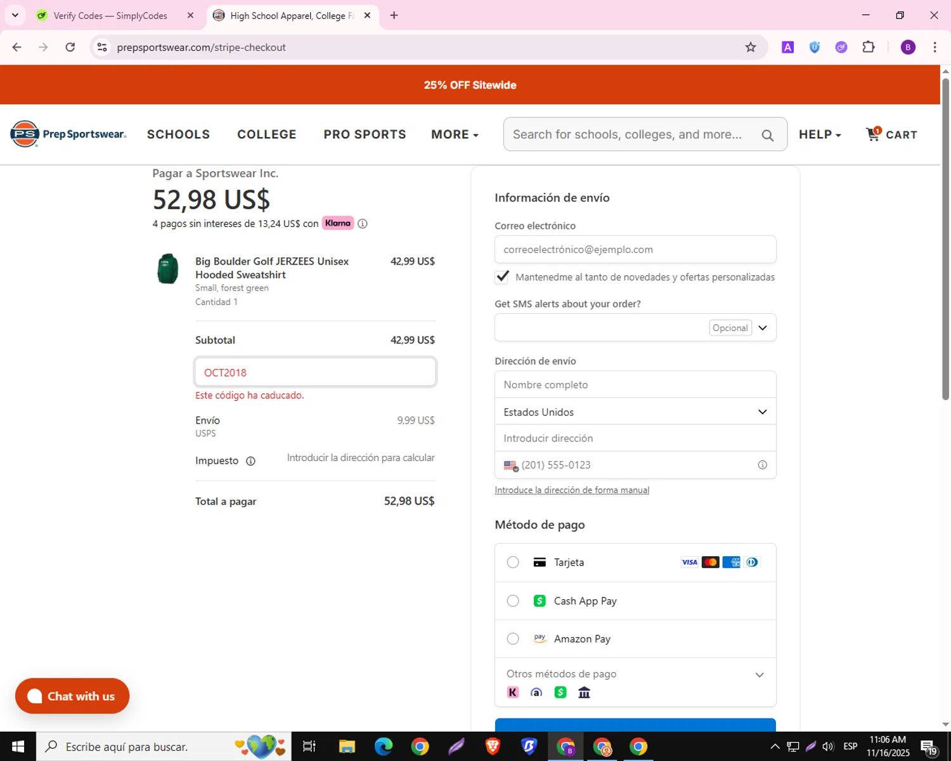Open a new browser tab
The height and width of the screenshot is (761, 951).
tap(394, 15)
